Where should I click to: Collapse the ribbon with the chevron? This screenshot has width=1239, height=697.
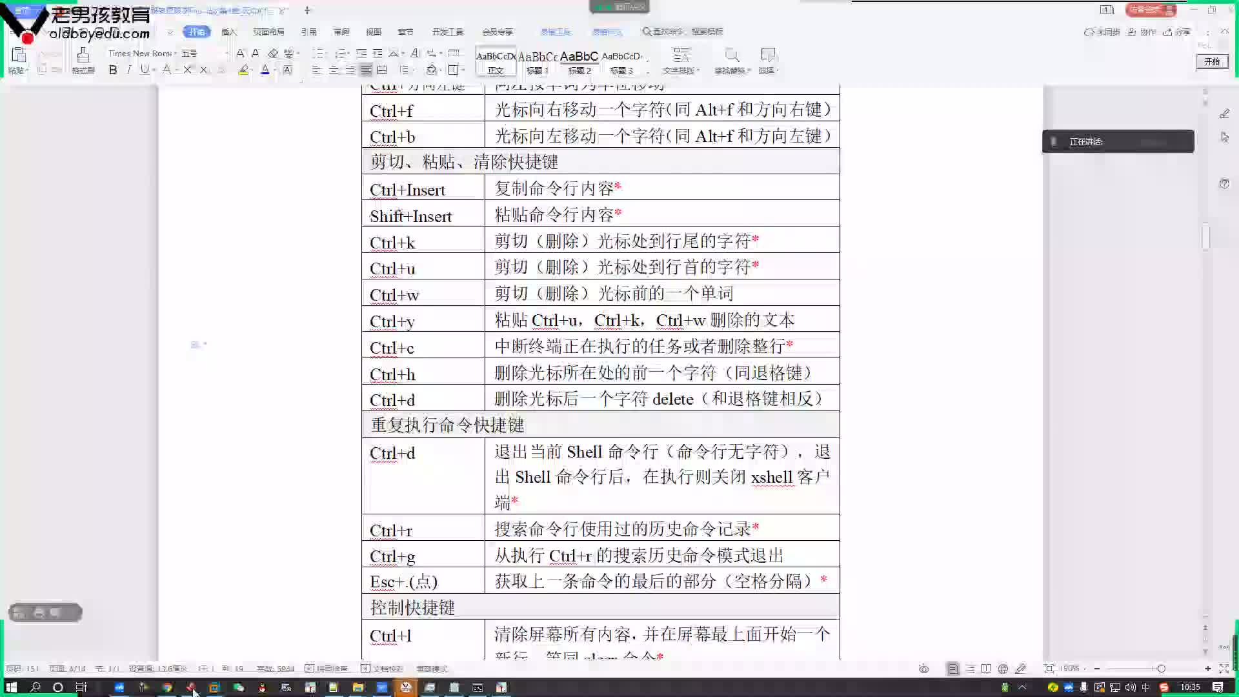(x=1225, y=32)
